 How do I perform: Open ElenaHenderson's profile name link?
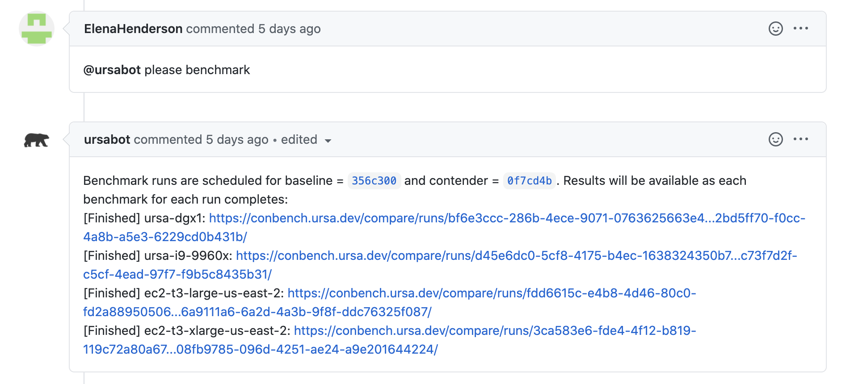coord(133,29)
